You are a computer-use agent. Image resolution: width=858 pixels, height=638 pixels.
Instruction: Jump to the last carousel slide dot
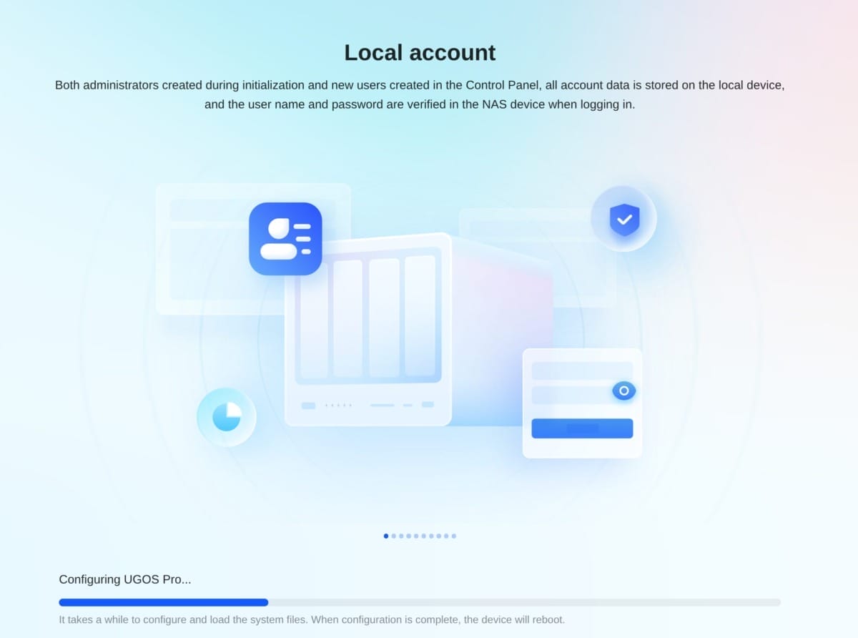[x=454, y=536]
